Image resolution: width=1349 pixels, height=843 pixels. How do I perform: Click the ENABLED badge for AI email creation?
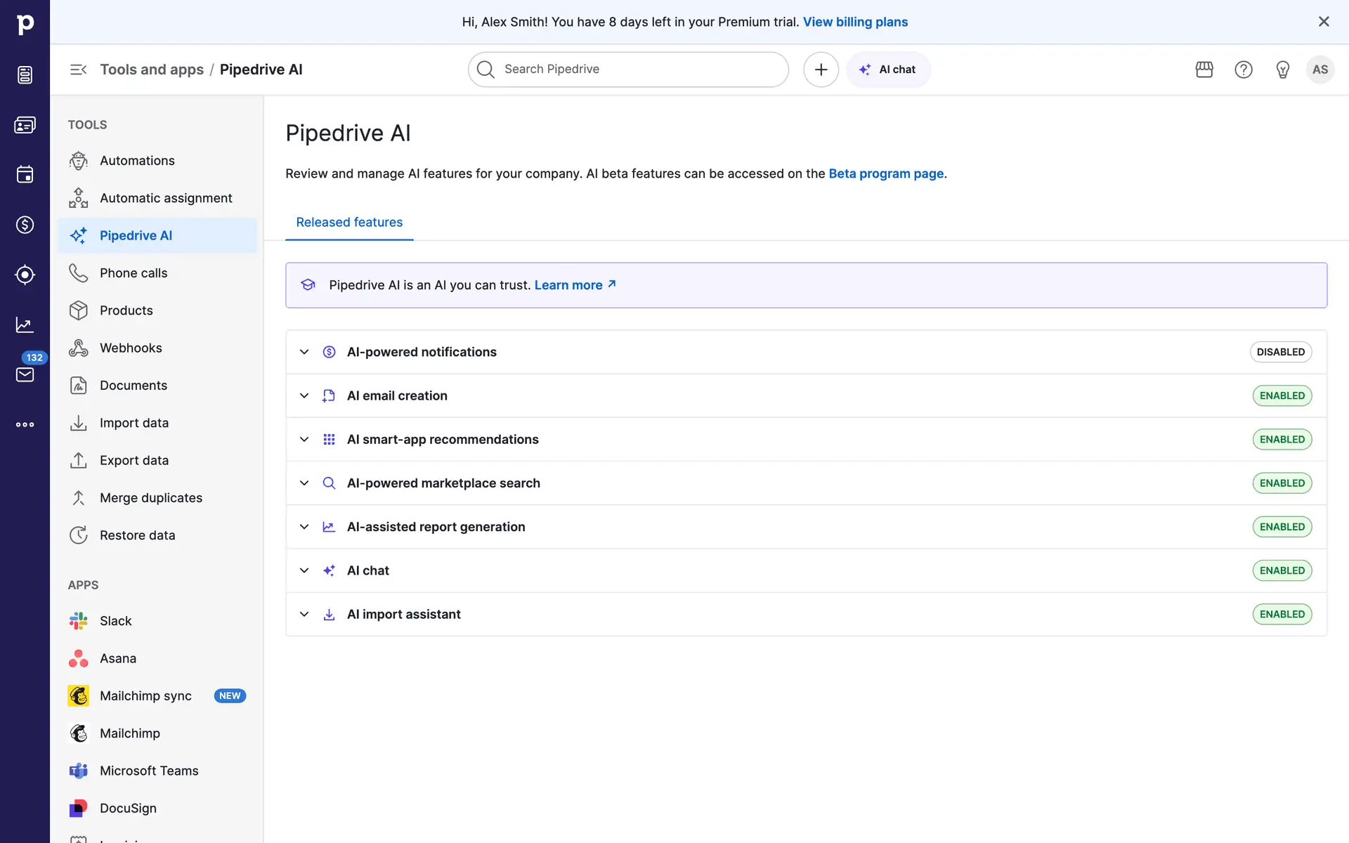(x=1282, y=396)
